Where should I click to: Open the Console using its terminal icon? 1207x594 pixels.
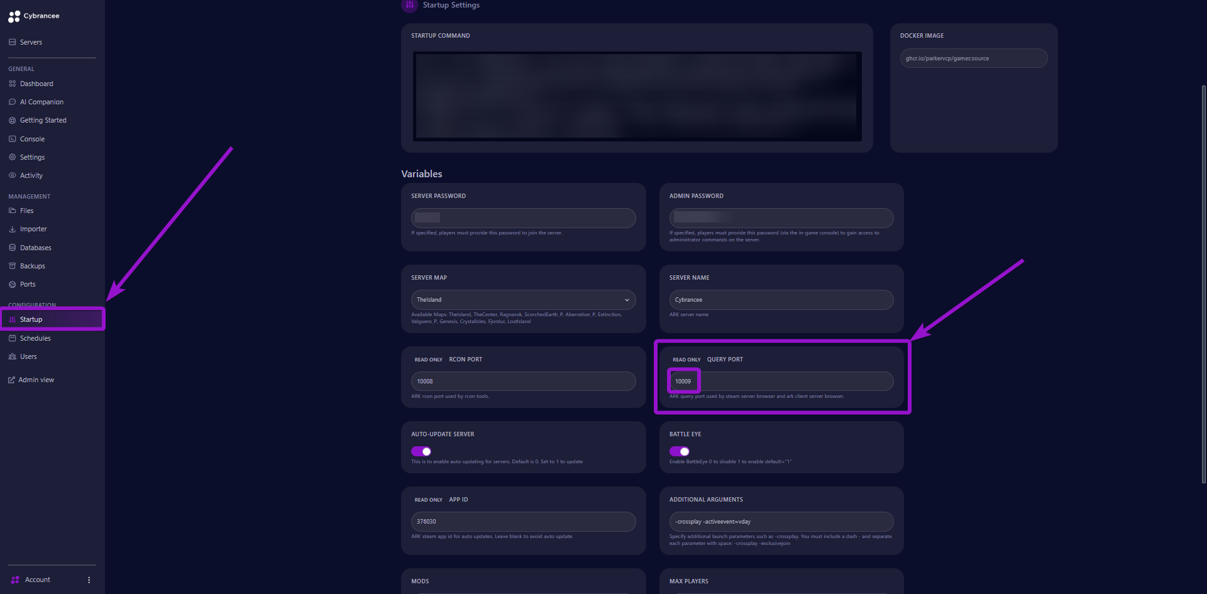(x=12, y=138)
